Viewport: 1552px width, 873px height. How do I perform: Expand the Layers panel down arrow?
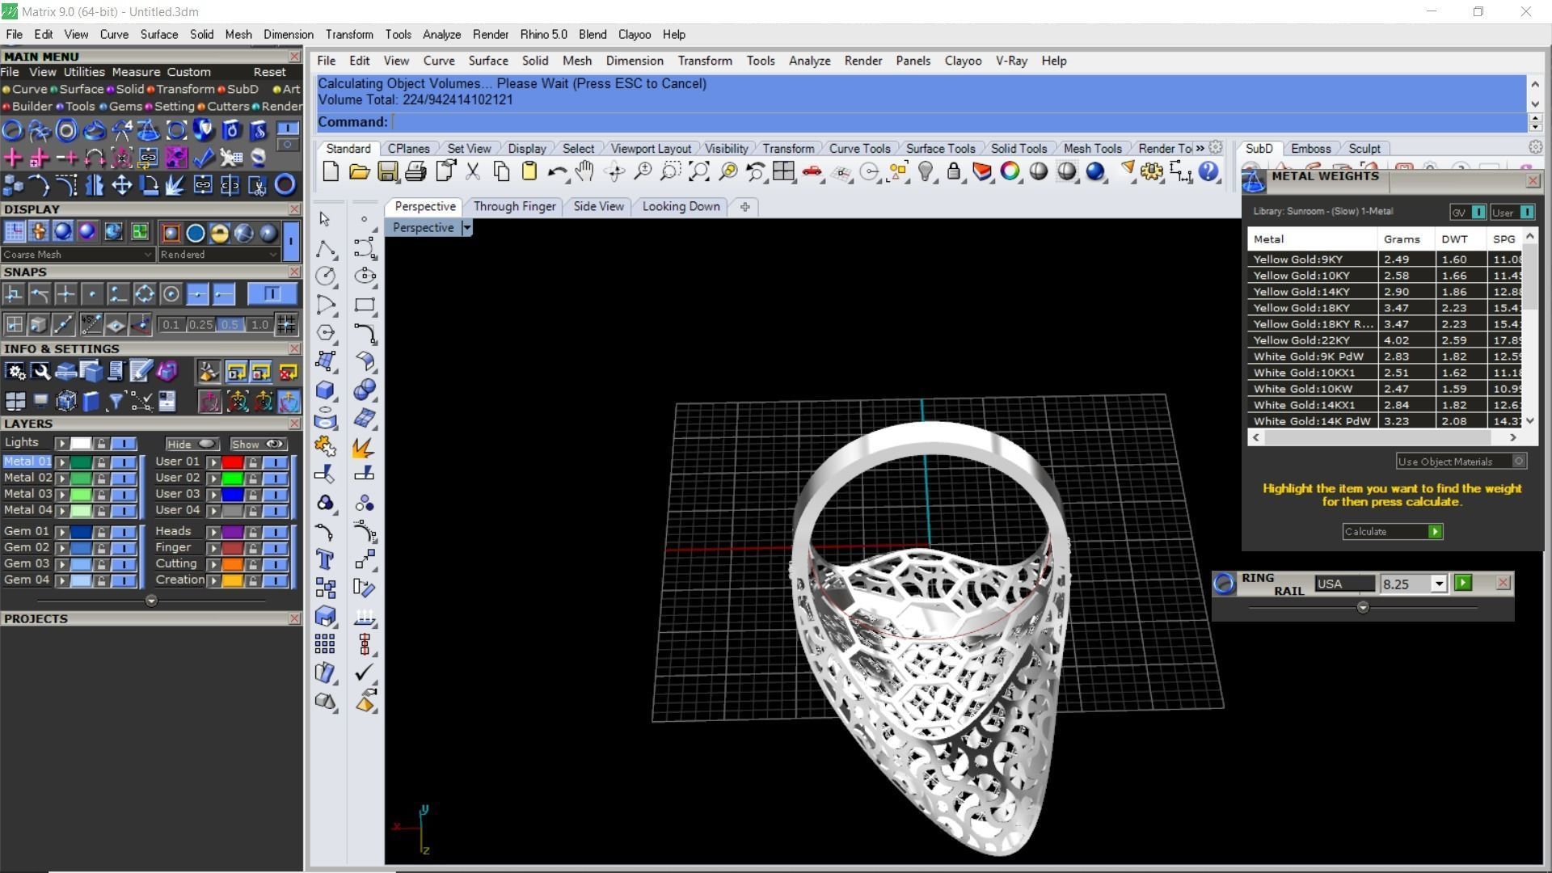click(151, 601)
